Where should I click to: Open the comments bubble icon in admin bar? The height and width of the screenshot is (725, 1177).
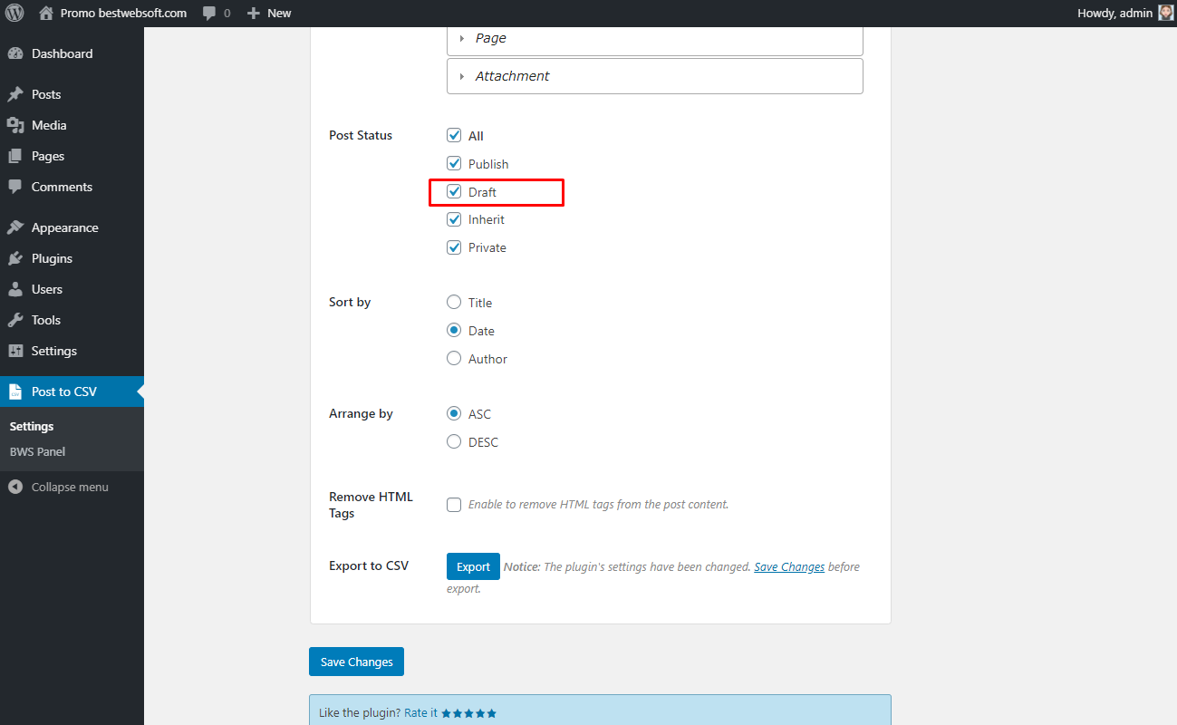click(209, 14)
